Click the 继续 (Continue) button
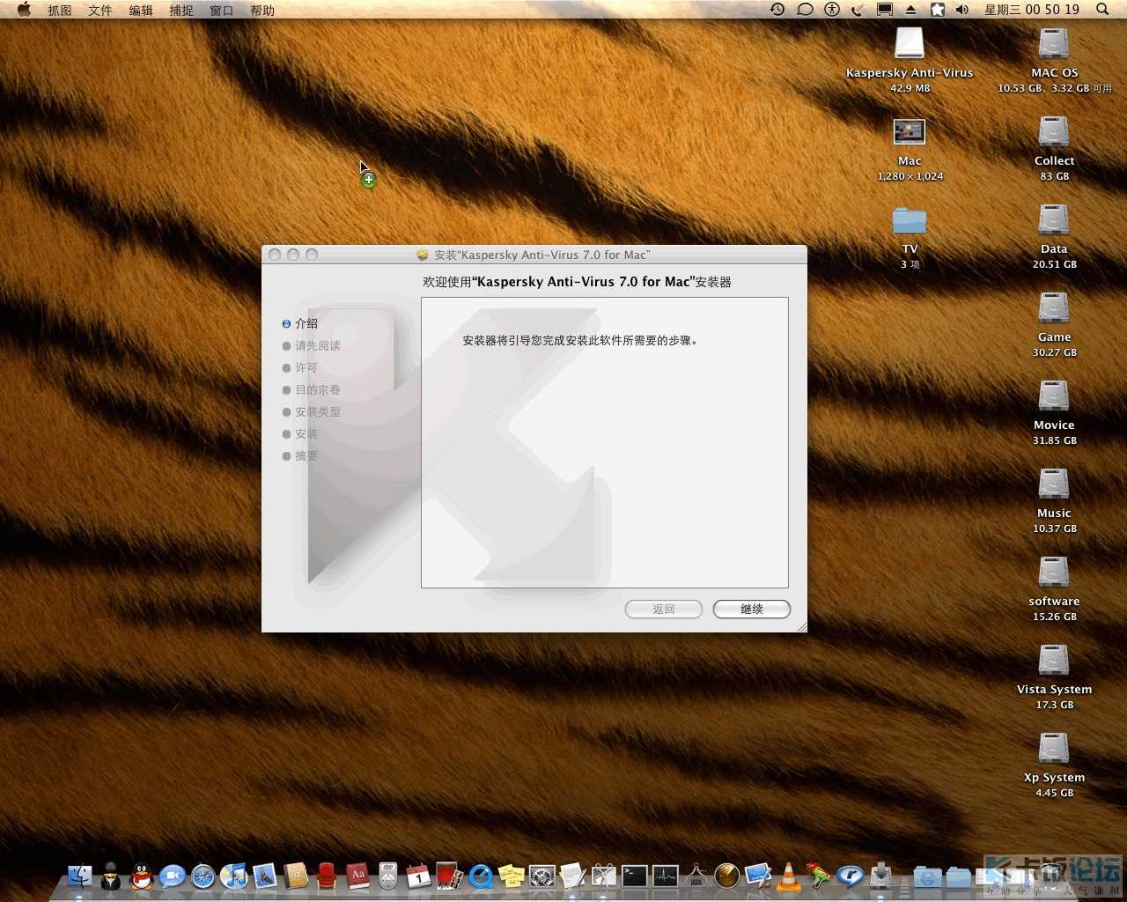This screenshot has width=1127, height=902. [752, 610]
